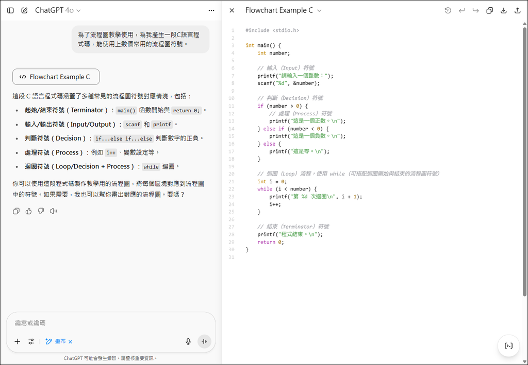Redo the canvas edit
The image size is (528, 365).
click(475, 10)
